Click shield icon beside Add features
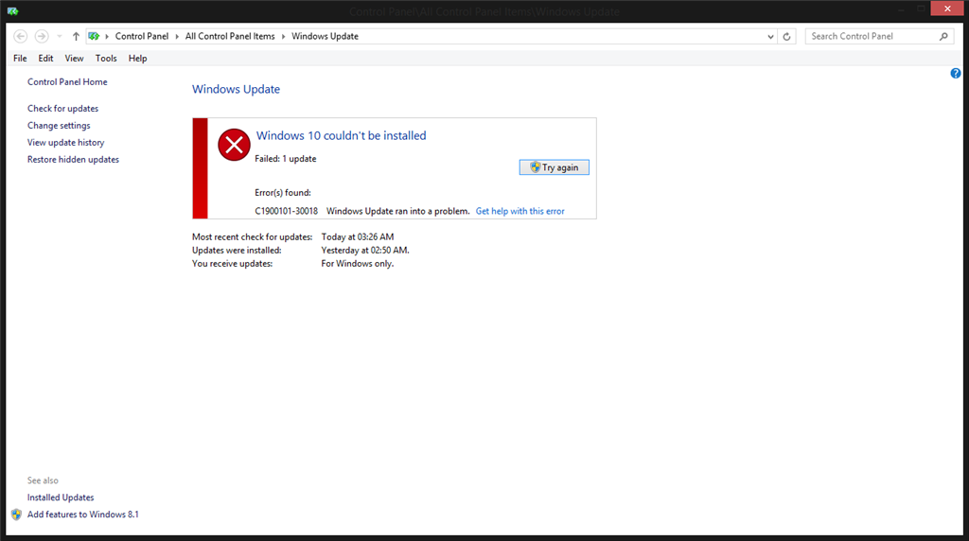 pos(17,514)
